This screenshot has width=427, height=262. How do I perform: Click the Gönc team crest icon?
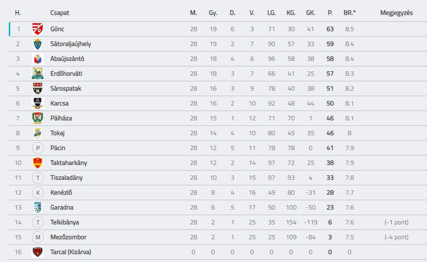pyautogui.click(x=38, y=29)
